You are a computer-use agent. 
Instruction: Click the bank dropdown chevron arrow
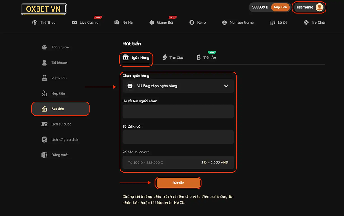point(226,86)
